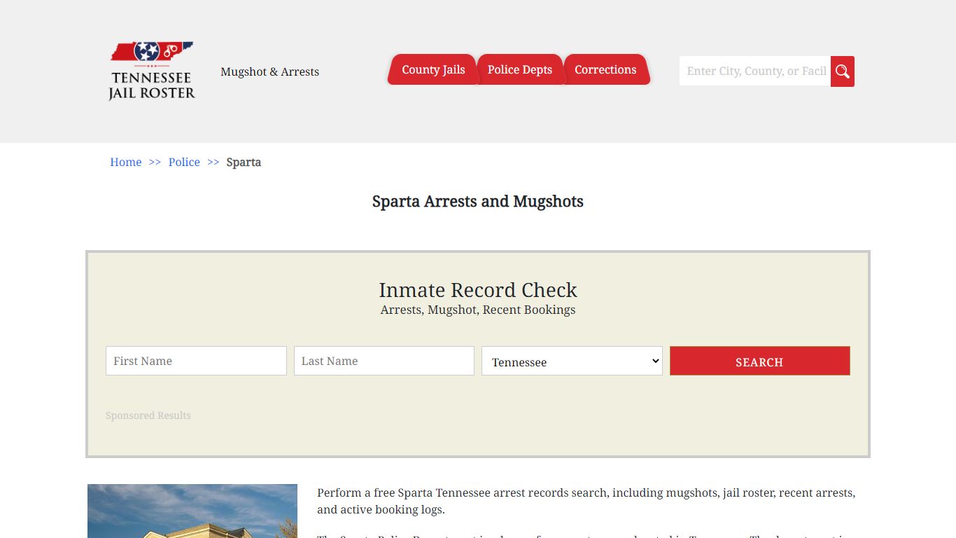Open the Corrections tab

606,69
